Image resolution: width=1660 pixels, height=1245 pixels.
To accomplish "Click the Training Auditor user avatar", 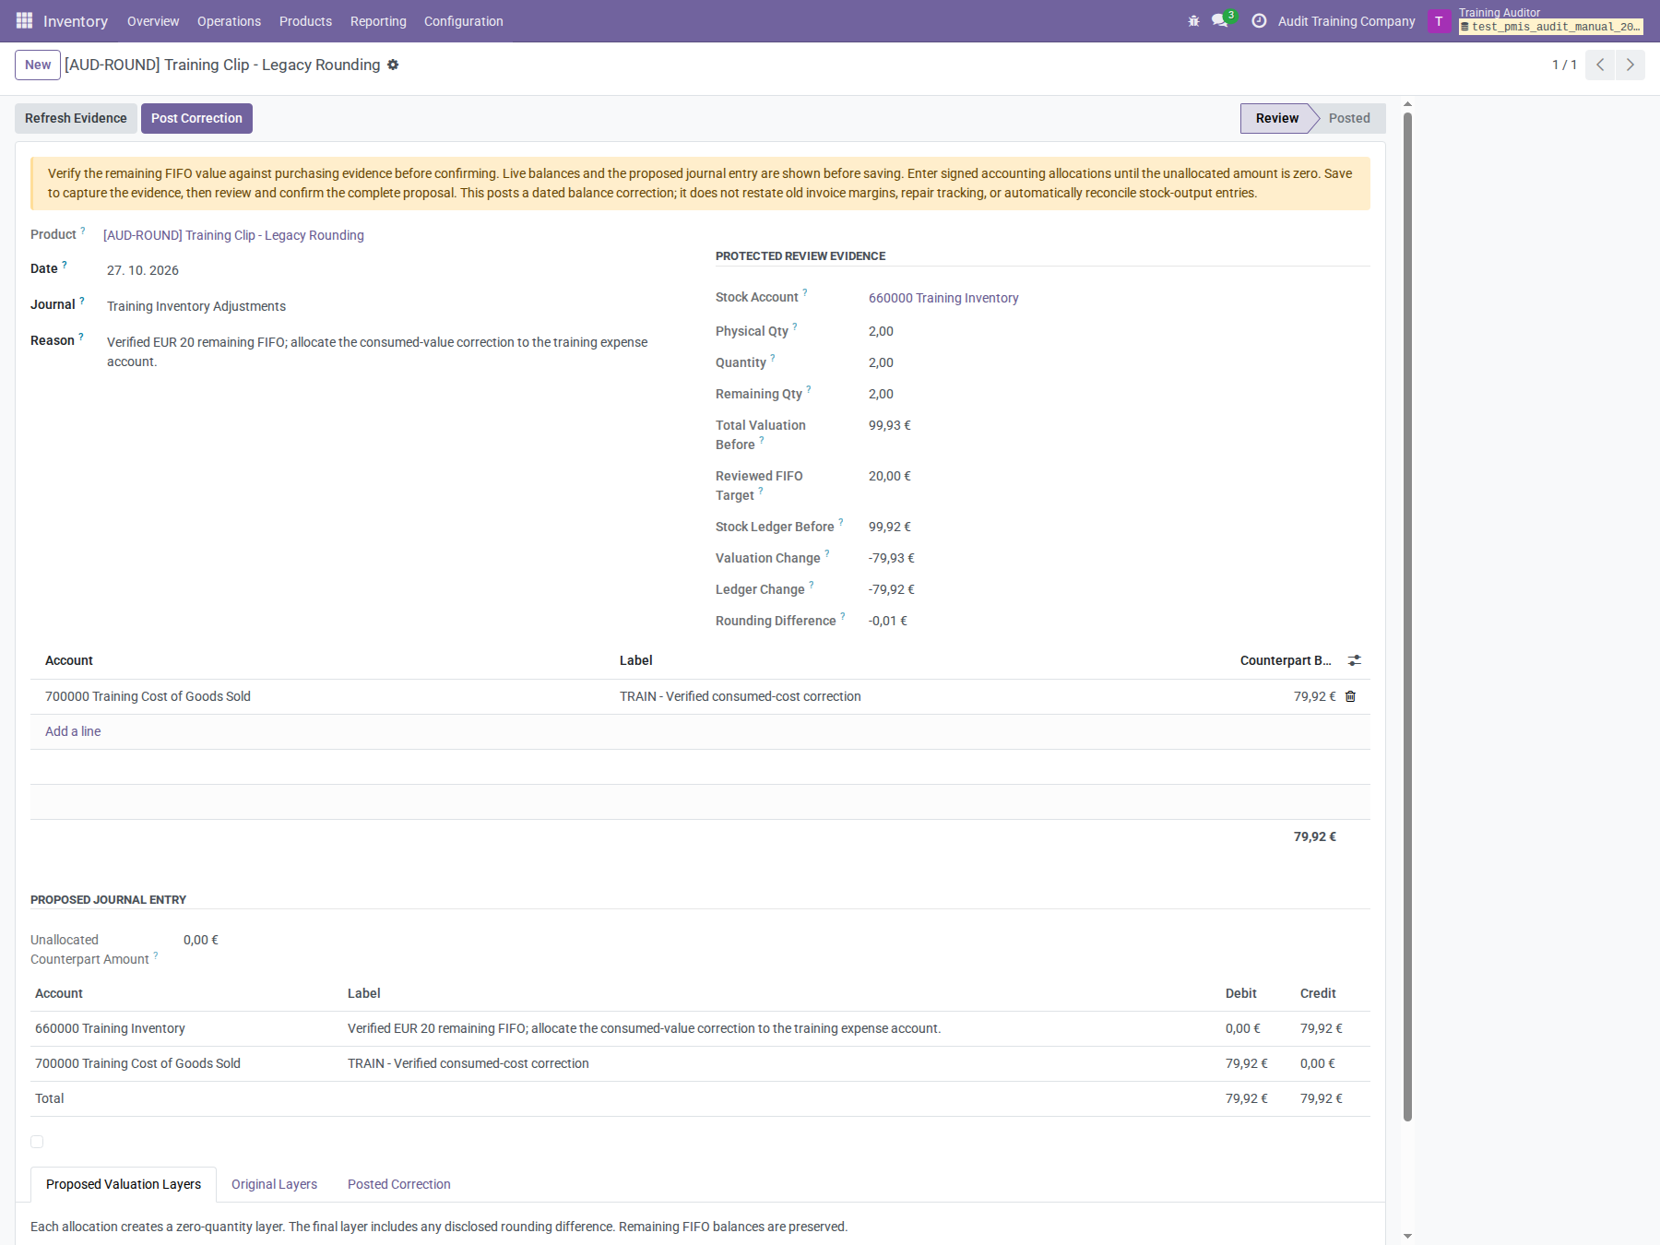I will tap(1439, 21).
